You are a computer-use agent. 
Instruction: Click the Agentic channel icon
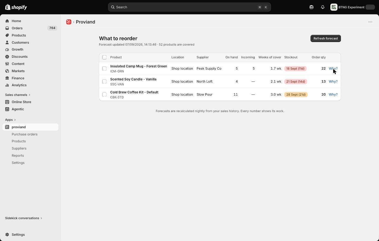point(7,109)
